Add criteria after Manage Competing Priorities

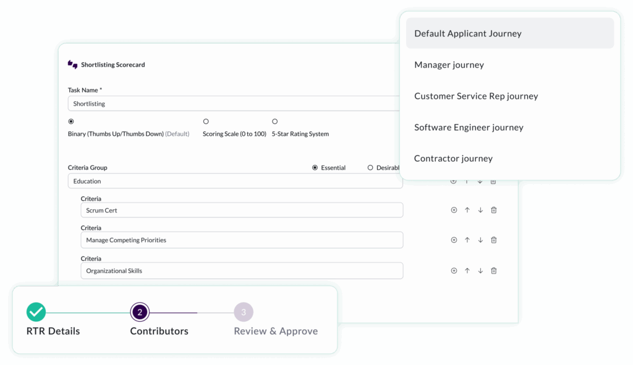tap(454, 240)
